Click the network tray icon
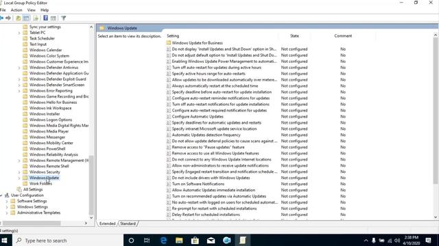Viewport: 439px width, 246px height. click(x=390, y=241)
